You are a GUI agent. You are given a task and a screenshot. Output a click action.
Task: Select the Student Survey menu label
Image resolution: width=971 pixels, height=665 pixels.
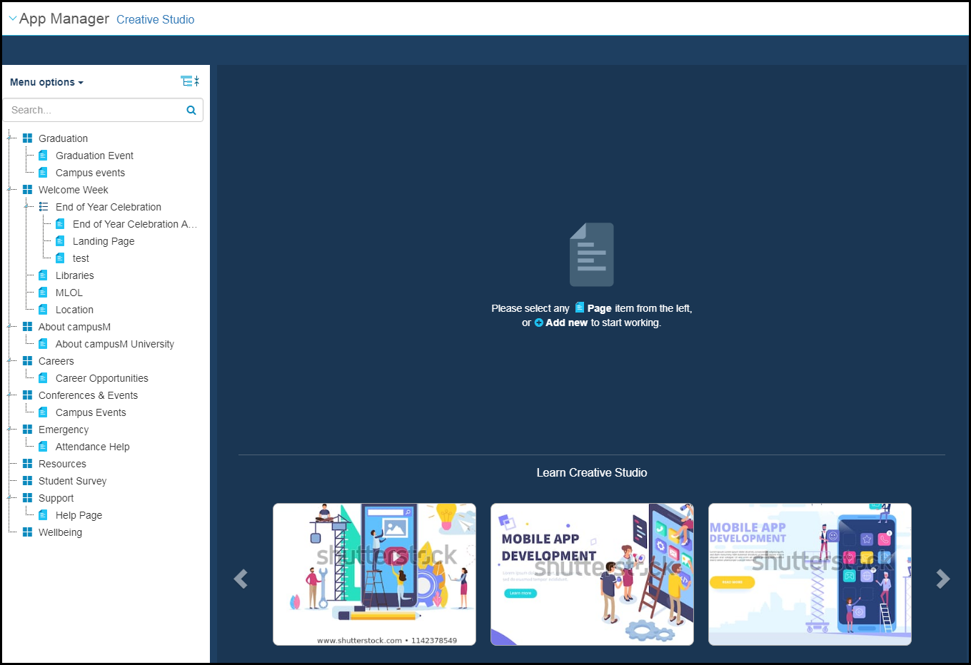point(72,481)
